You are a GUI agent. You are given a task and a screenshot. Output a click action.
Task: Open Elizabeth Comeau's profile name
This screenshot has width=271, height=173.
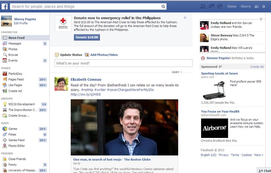pyautogui.click(x=86, y=80)
